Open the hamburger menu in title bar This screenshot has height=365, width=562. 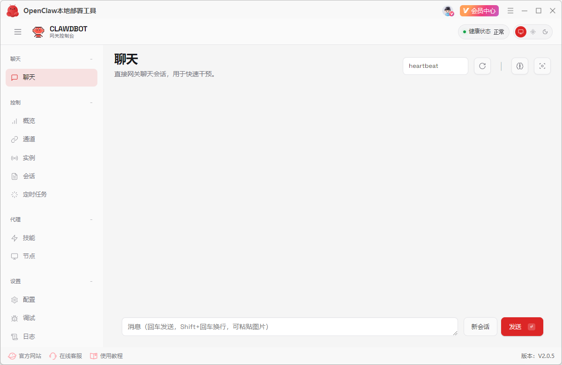click(x=510, y=10)
